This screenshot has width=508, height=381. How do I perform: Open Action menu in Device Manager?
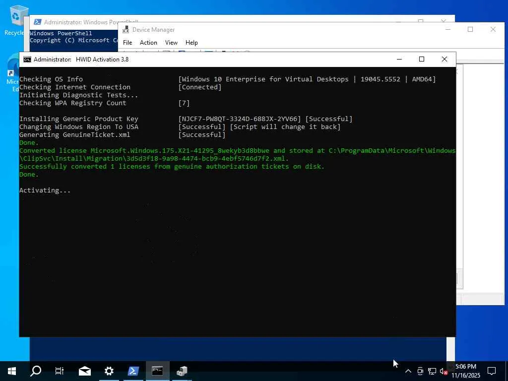pyautogui.click(x=148, y=43)
